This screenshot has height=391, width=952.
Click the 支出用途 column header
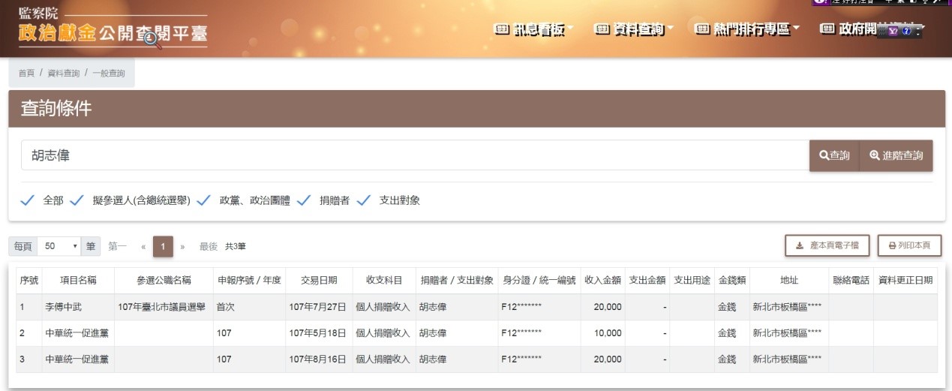692,280
